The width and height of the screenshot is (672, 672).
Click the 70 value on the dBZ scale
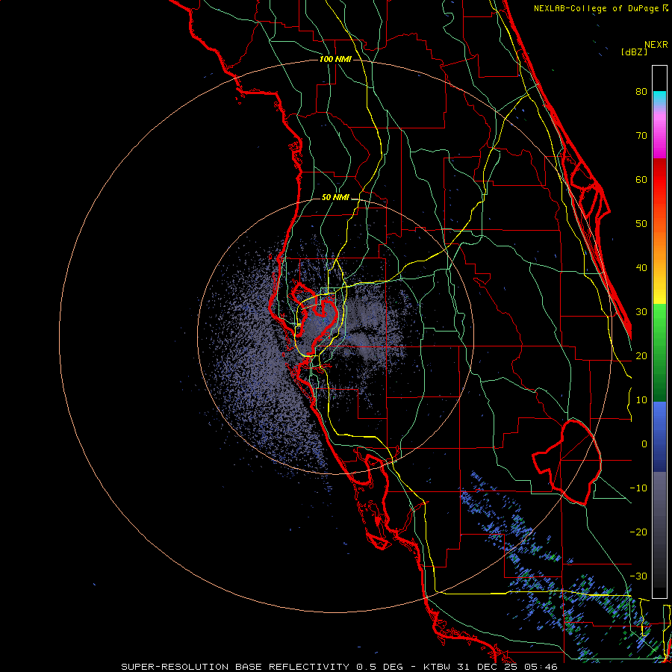(x=641, y=135)
